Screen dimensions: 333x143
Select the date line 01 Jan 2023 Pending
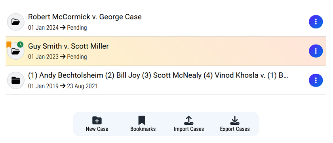pyautogui.click(x=57, y=57)
